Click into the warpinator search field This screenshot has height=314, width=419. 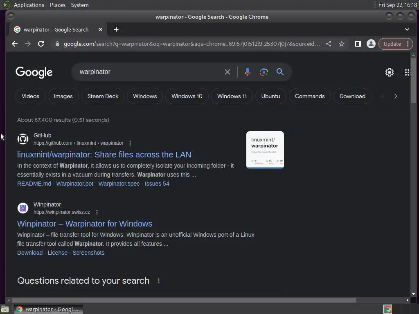tap(150, 72)
